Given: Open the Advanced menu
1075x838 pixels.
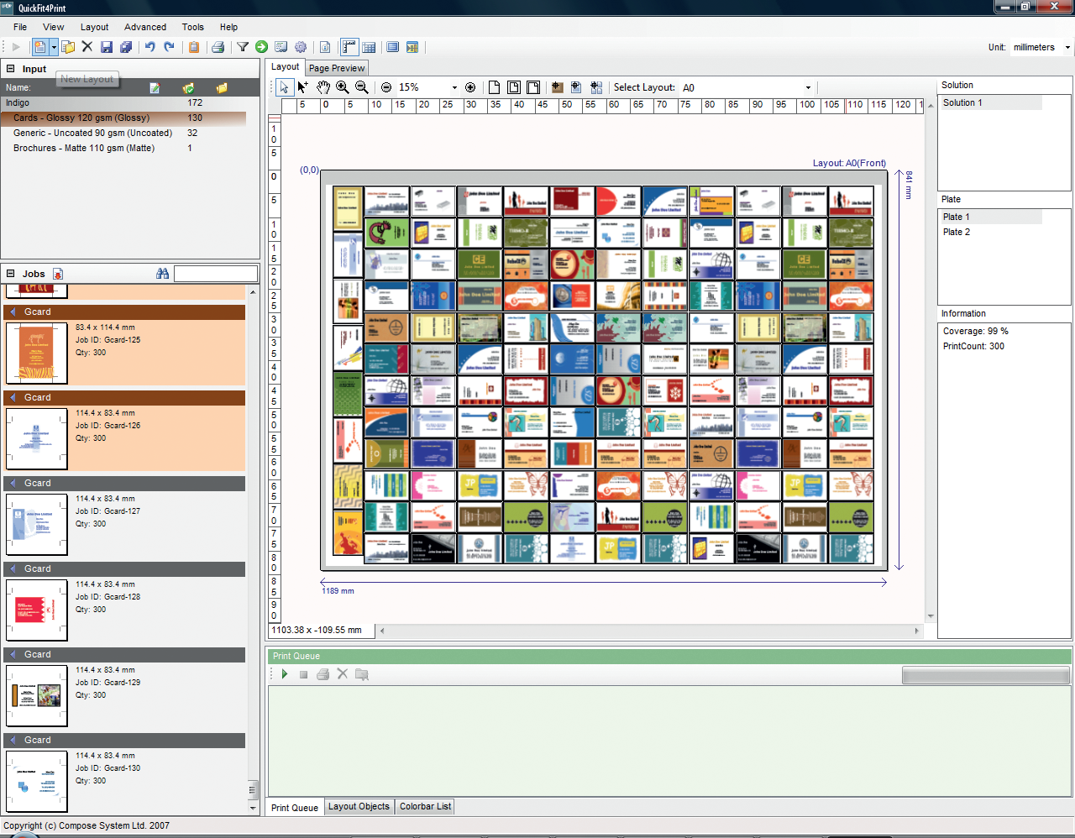Looking at the screenshot, I should coord(145,27).
